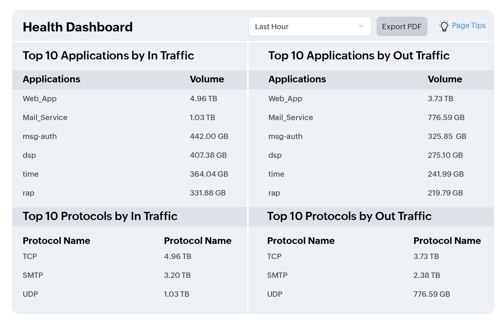This screenshot has height=325, width=504.
Task: Click the Top 10 Applications by In Traffic heading
Action: click(108, 56)
